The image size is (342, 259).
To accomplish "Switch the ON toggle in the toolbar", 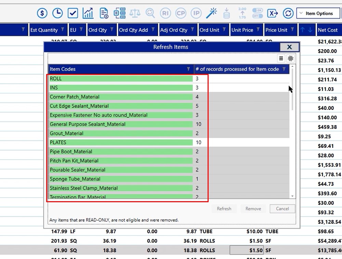I will click(x=257, y=11).
